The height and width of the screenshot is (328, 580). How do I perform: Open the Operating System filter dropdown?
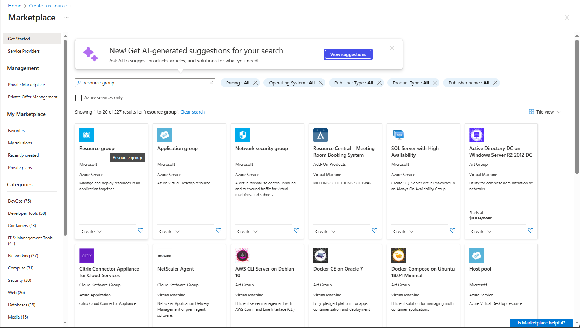tap(293, 83)
